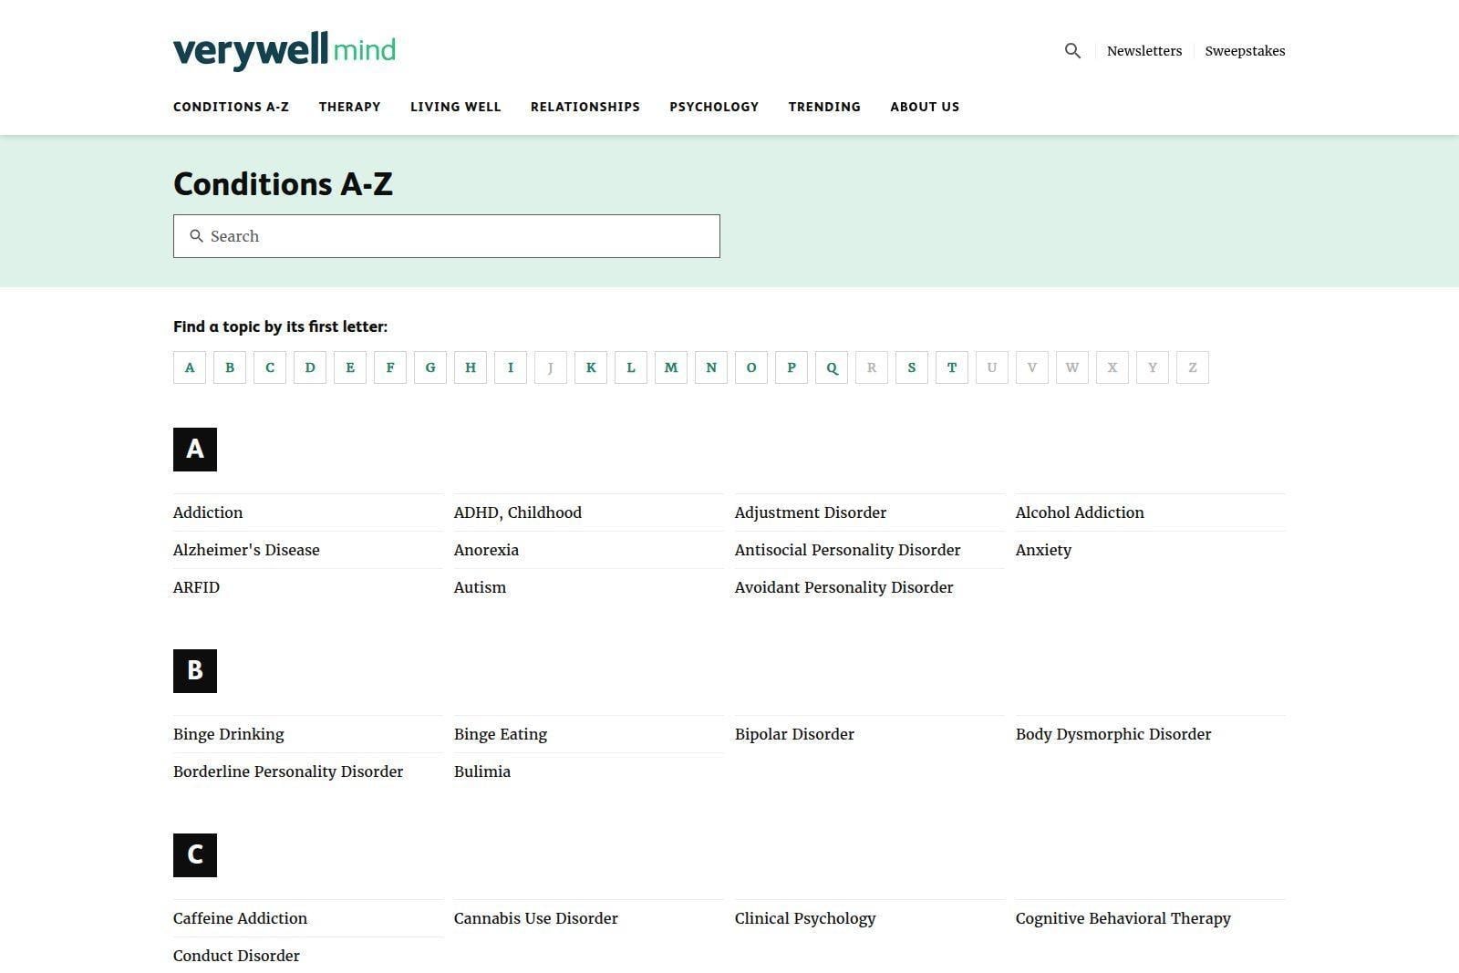
Task: Jump to letter E topics
Action: (350, 367)
